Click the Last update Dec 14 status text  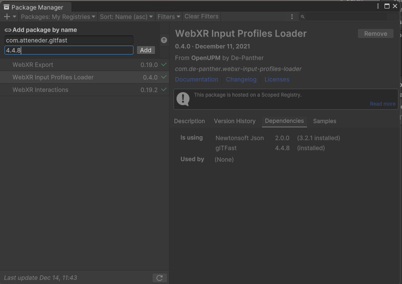coord(40,278)
